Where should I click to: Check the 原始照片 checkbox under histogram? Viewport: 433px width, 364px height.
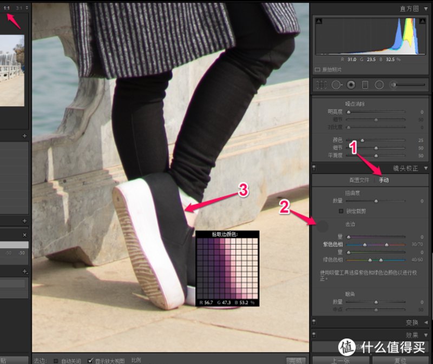pyautogui.click(x=317, y=70)
